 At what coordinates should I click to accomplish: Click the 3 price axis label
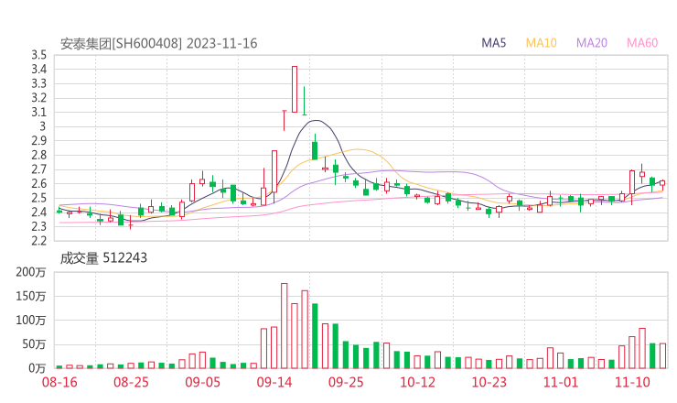point(42,126)
